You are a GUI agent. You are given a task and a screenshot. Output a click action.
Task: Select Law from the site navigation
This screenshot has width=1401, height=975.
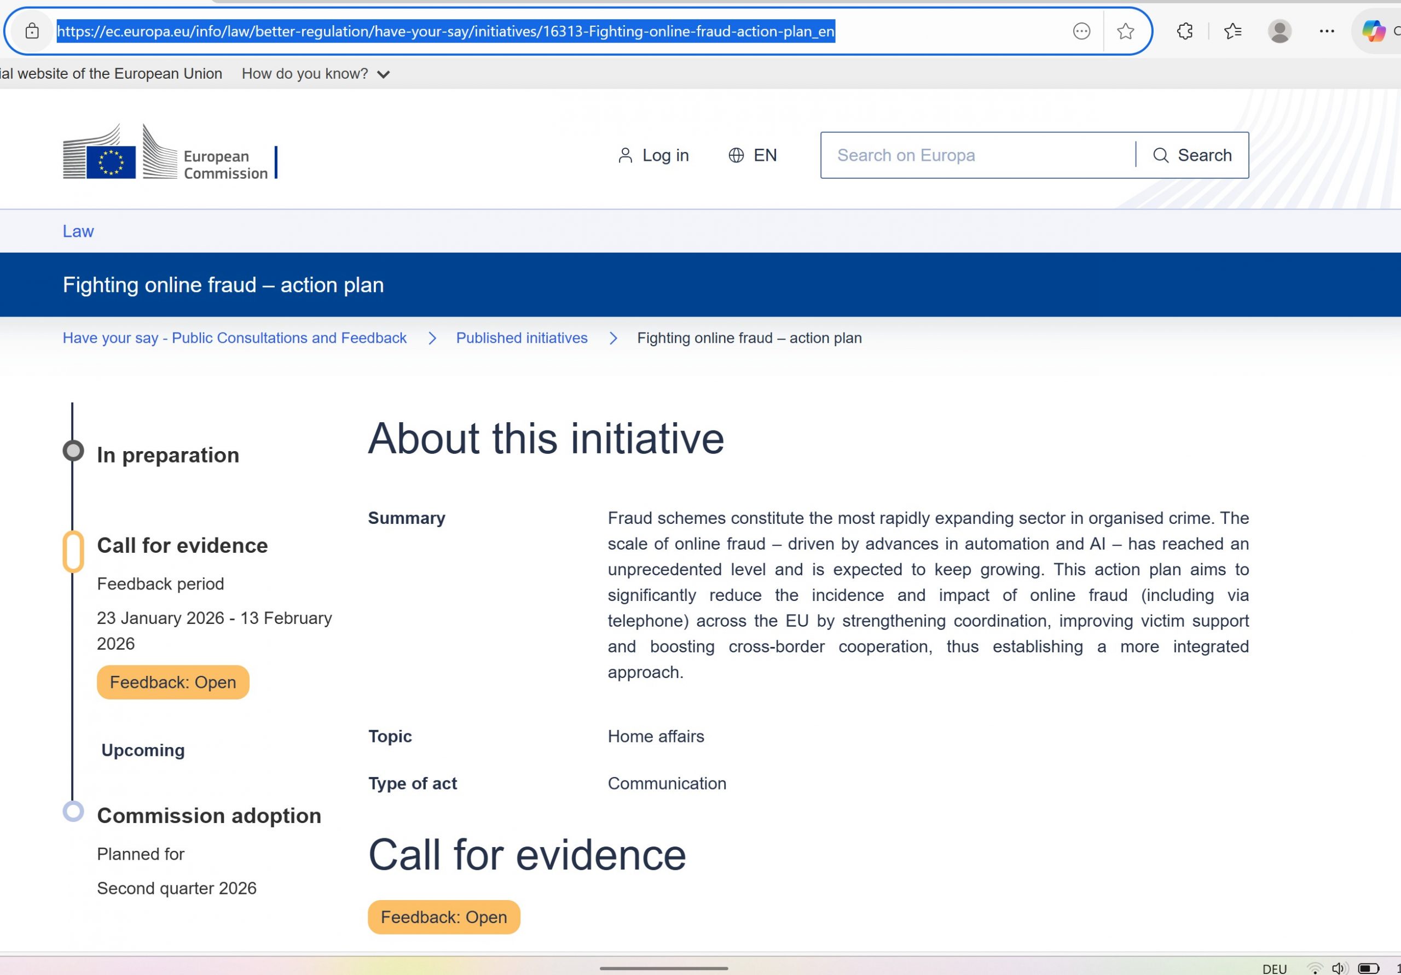[78, 230]
